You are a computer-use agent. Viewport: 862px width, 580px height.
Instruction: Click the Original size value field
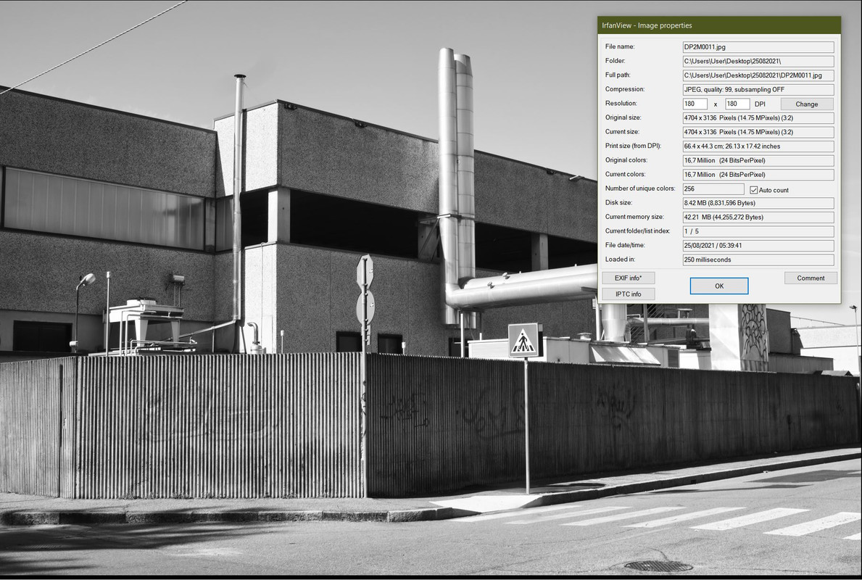[x=758, y=118]
